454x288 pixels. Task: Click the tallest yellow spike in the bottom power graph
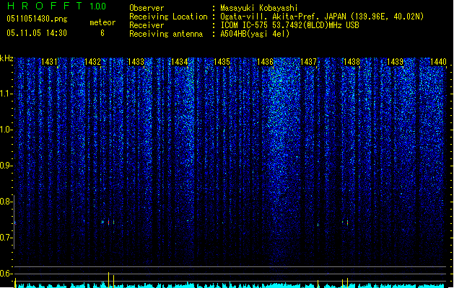[108, 279]
